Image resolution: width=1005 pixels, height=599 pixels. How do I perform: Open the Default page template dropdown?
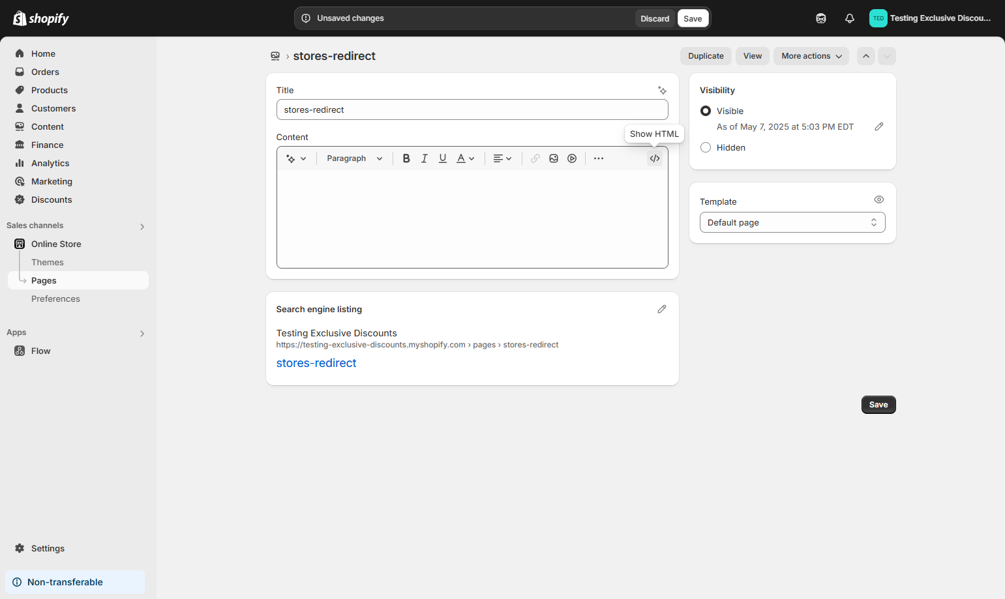pos(792,222)
